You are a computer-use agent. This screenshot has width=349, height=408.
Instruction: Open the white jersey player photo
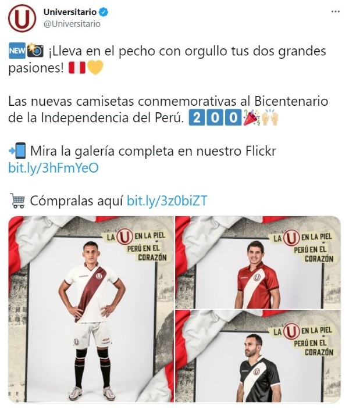coord(91,309)
